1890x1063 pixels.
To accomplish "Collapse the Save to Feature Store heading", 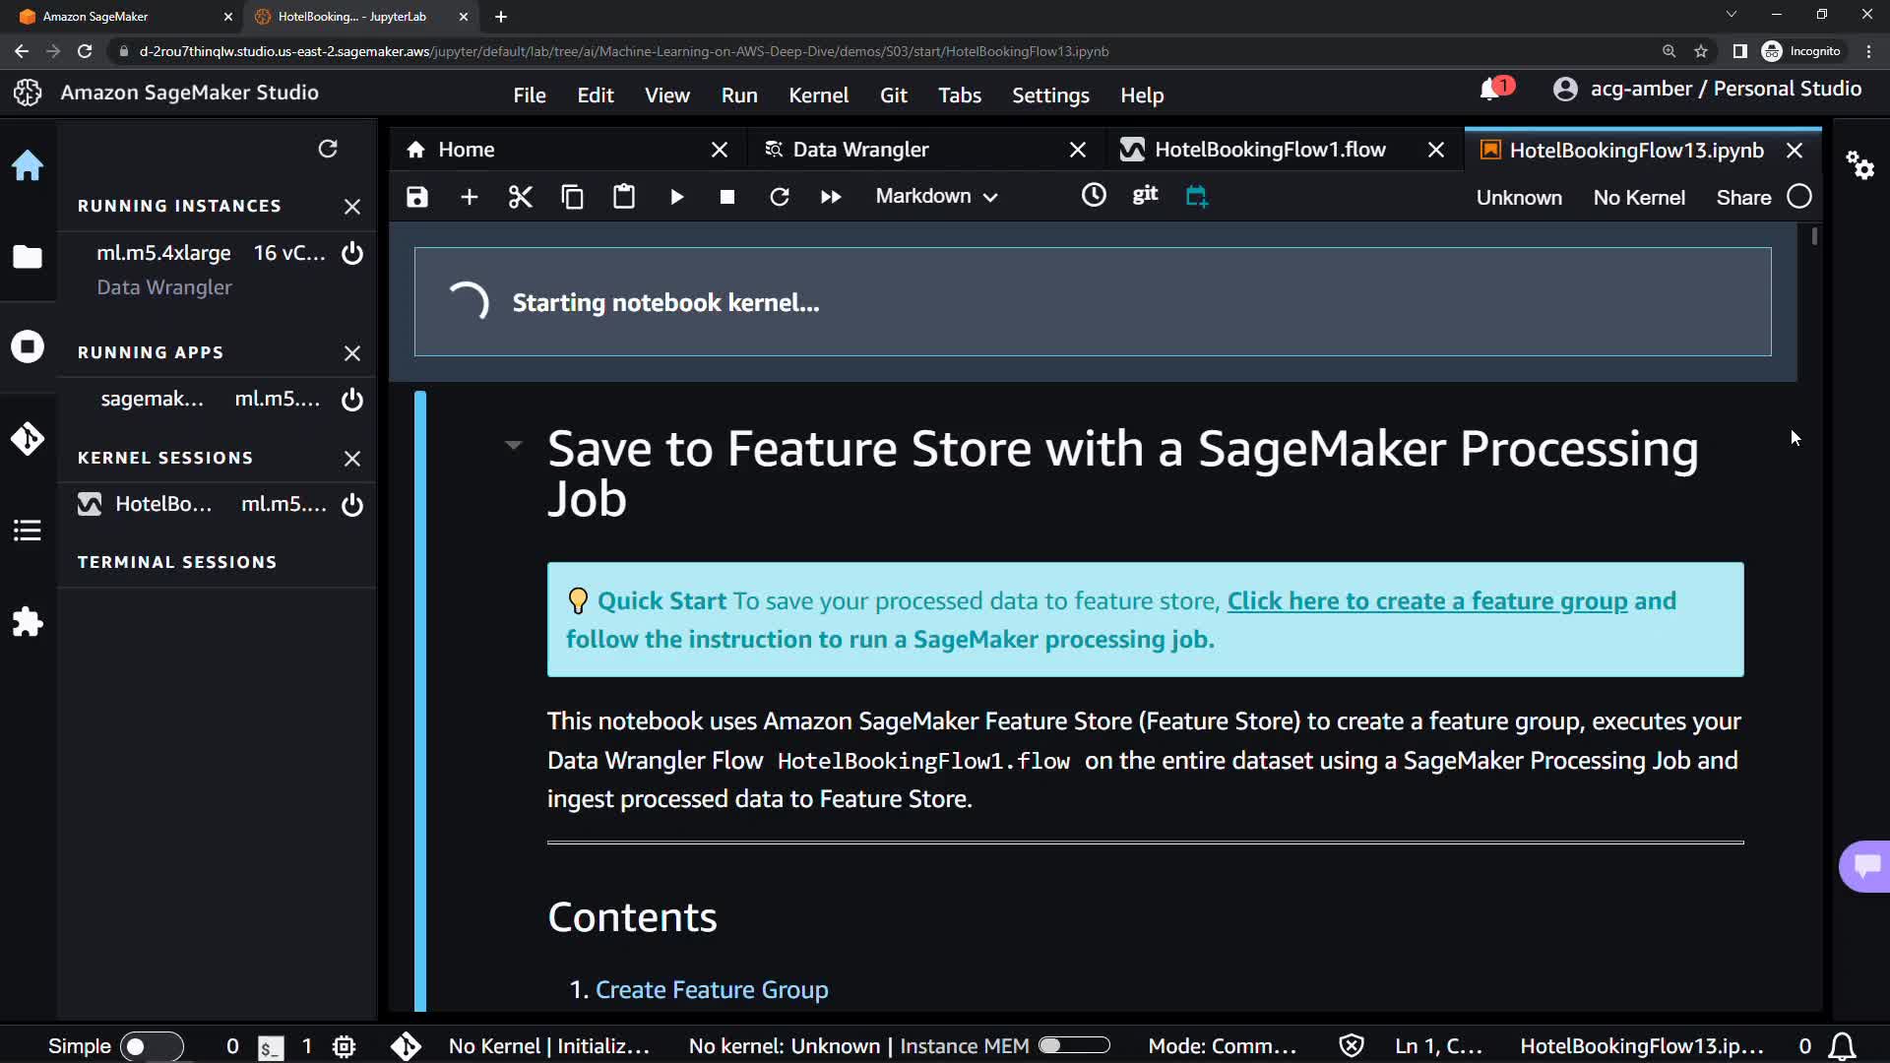I will click(x=513, y=445).
